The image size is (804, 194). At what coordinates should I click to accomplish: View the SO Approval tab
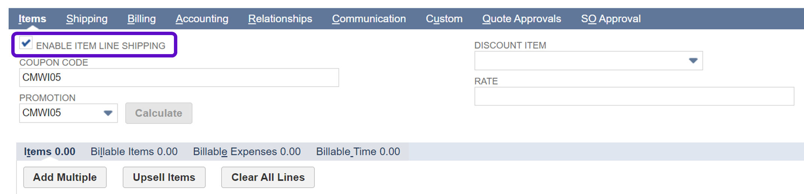611,19
